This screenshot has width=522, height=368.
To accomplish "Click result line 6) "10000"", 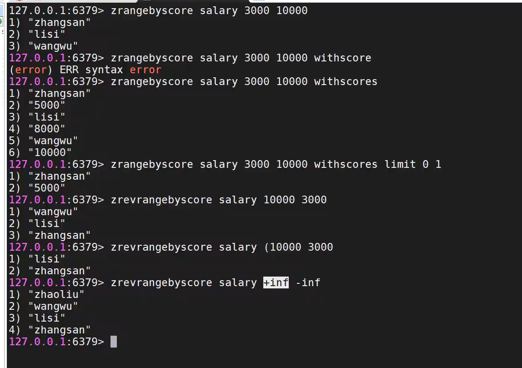I will pyautogui.click(x=50, y=152).
